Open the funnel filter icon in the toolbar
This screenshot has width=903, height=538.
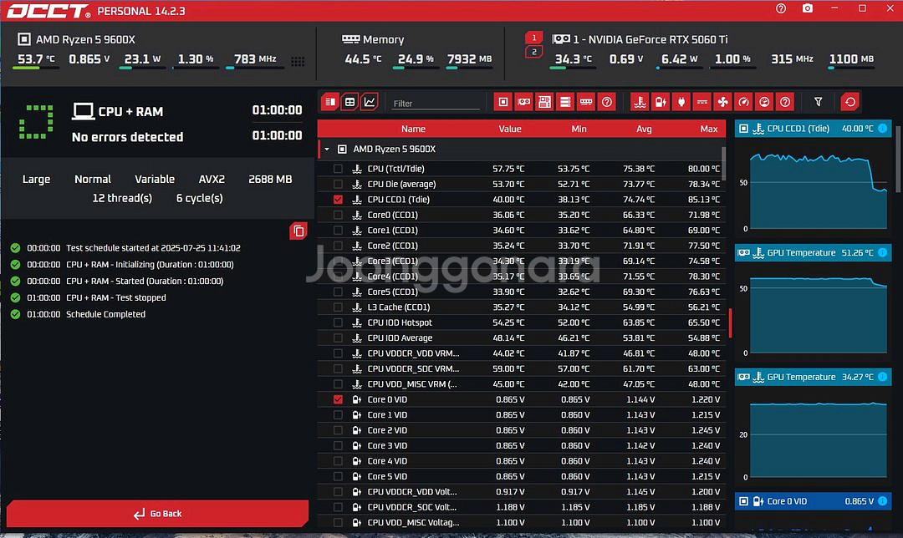818,101
